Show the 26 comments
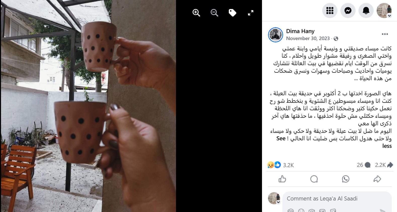Viewport: 397px width, 212px height. tap(364, 165)
